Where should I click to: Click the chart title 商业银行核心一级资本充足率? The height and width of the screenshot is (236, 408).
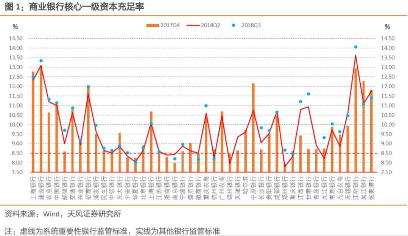pyautogui.click(x=86, y=7)
